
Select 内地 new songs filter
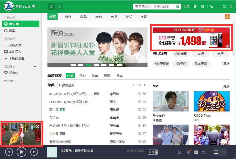[x=70, y=76]
